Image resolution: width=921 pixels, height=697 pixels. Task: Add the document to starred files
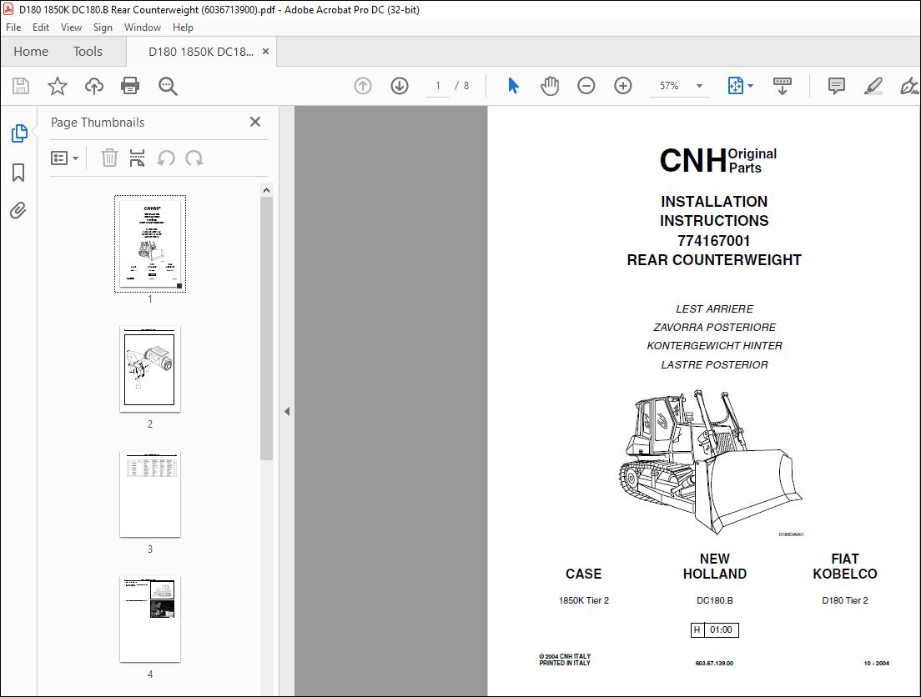pos(57,87)
